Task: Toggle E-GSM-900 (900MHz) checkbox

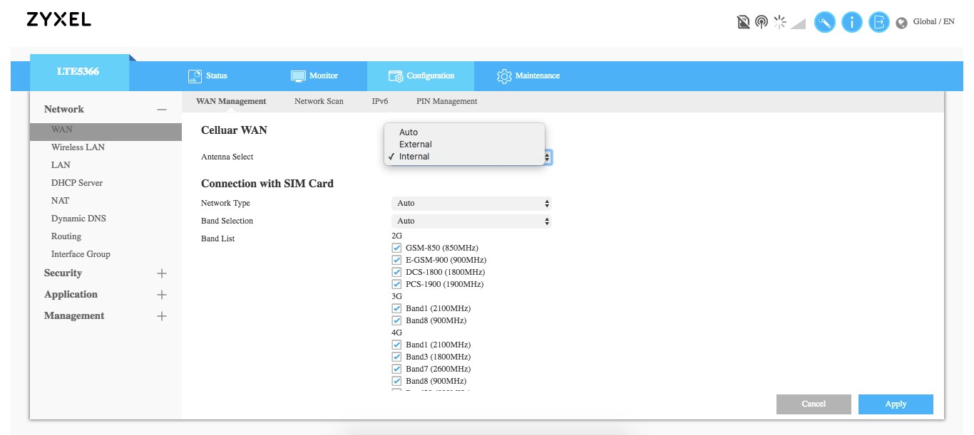Action: tap(396, 260)
